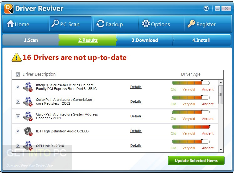234x173 pixels.
Task: Uncheck the Intel 5 Series chipset driver
Action: (x=18, y=87)
